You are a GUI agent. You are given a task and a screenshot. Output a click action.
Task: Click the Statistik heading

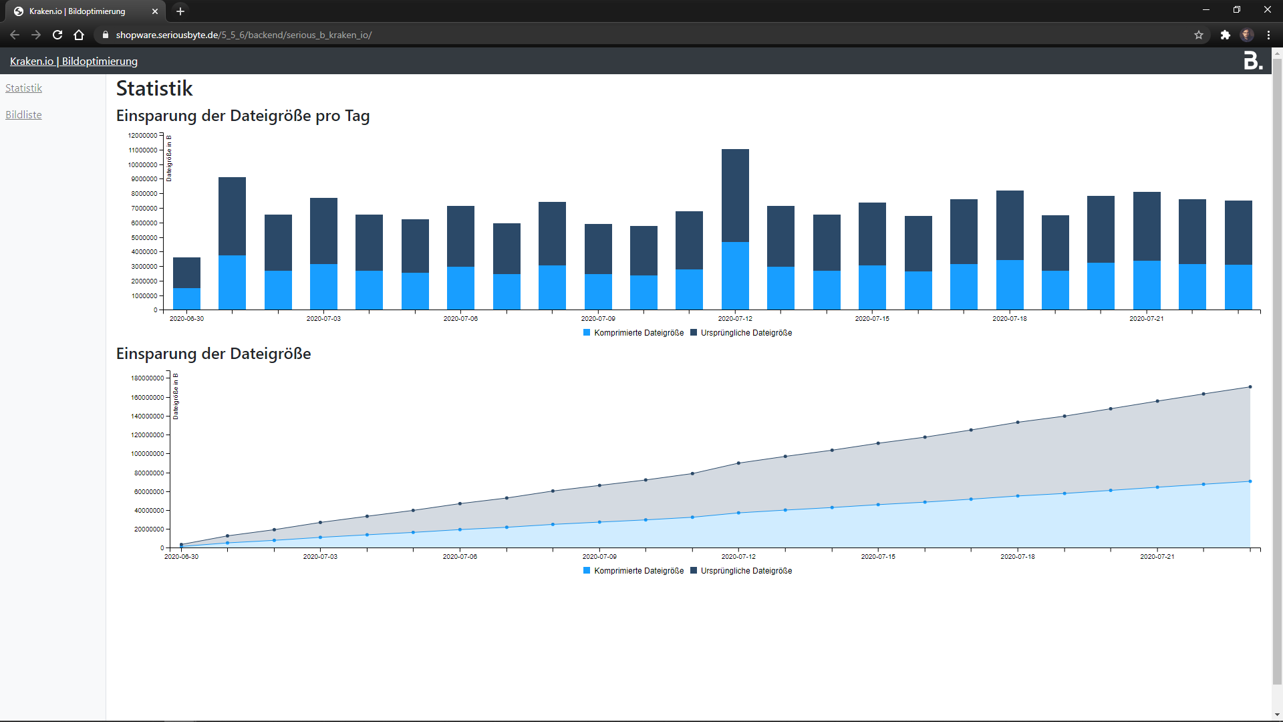(154, 88)
